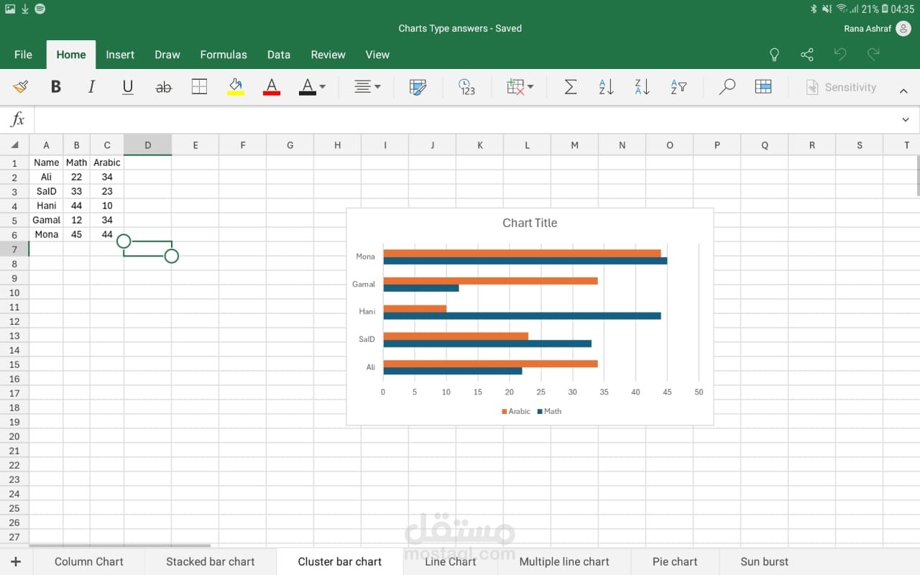This screenshot has height=575, width=920.
Task: Click the Format Painter brush icon
Action: [x=20, y=87]
